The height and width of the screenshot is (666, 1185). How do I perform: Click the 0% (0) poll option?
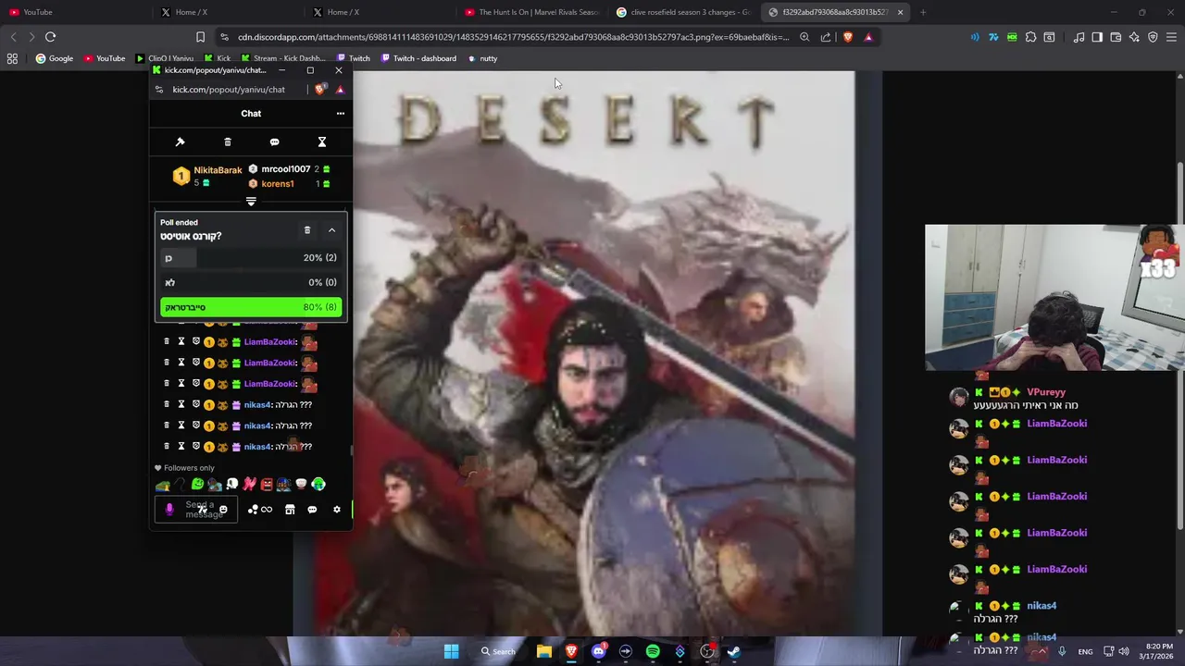251,282
